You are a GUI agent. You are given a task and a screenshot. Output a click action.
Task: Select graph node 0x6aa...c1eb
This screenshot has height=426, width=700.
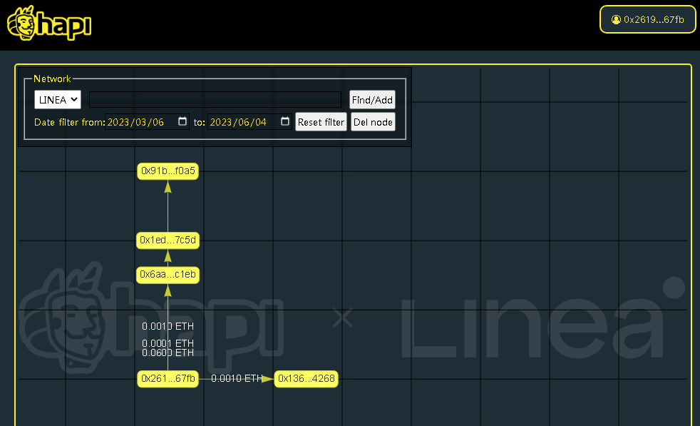[x=168, y=275]
